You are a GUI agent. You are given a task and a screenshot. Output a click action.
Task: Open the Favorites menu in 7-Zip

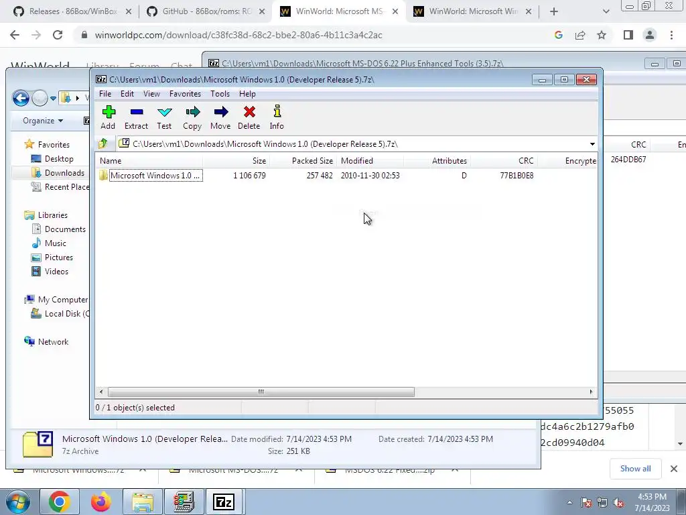tap(185, 94)
